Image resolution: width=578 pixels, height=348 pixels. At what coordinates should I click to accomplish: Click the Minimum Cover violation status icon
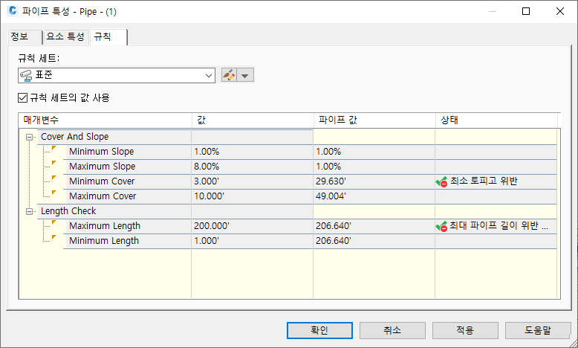pyautogui.click(x=441, y=181)
